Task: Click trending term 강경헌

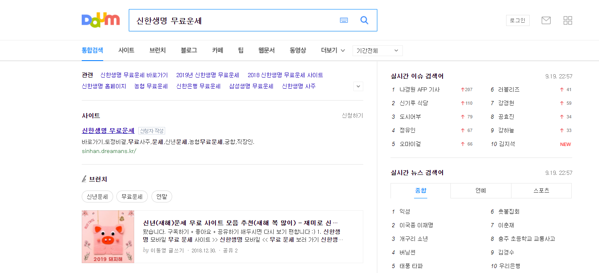Action: pyautogui.click(x=506, y=103)
